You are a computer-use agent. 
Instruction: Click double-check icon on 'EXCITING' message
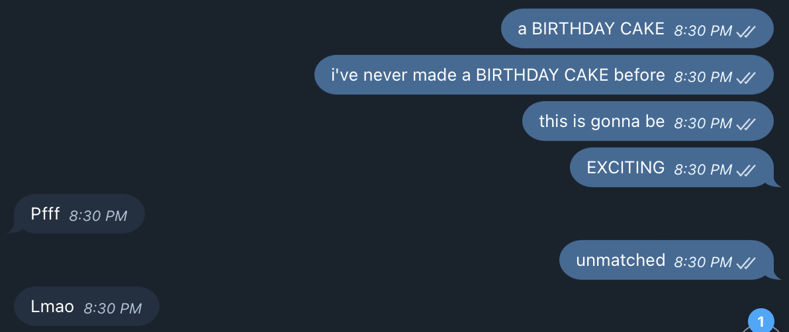click(x=746, y=170)
